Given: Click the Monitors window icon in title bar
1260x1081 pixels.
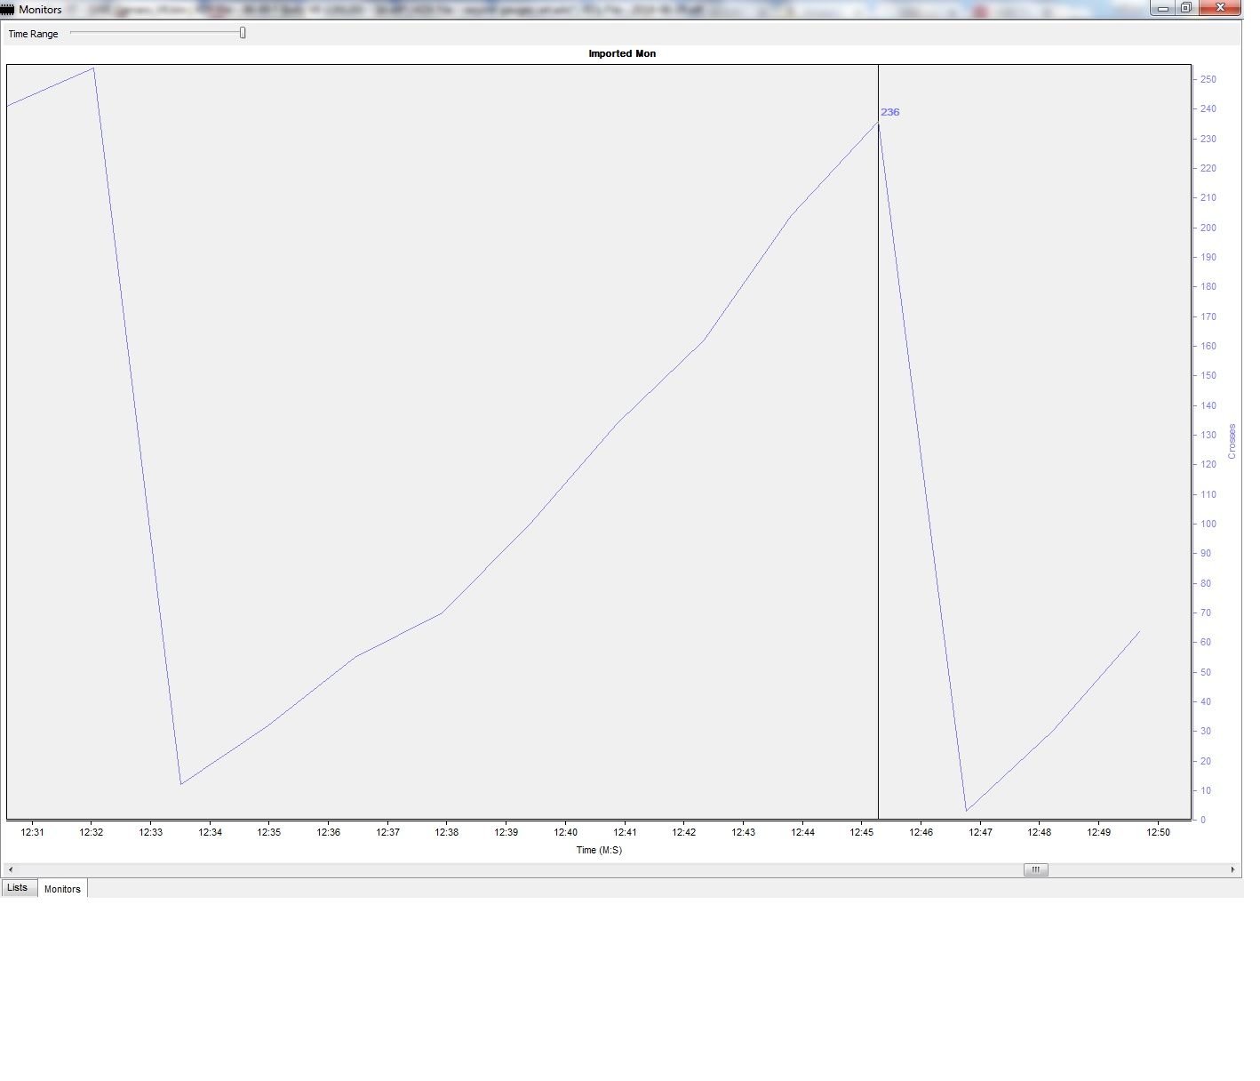Looking at the screenshot, I should [x=7, y=9].
